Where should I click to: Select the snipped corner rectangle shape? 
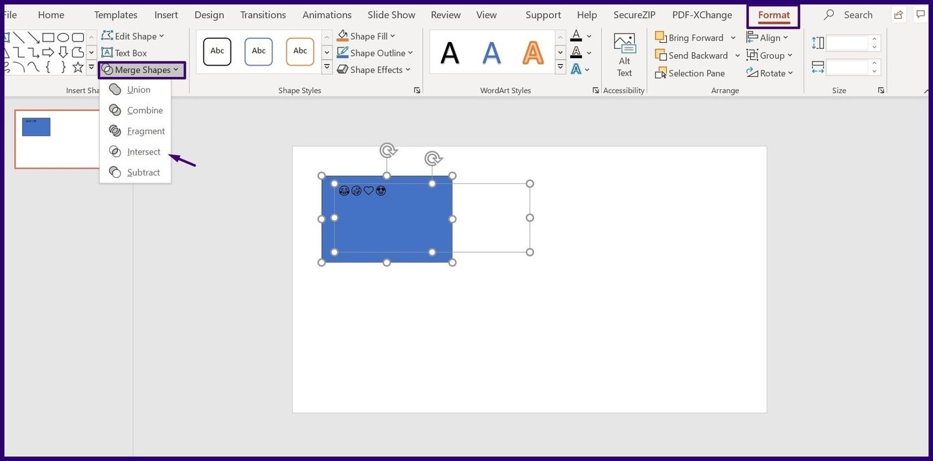(x=78, y=52)
